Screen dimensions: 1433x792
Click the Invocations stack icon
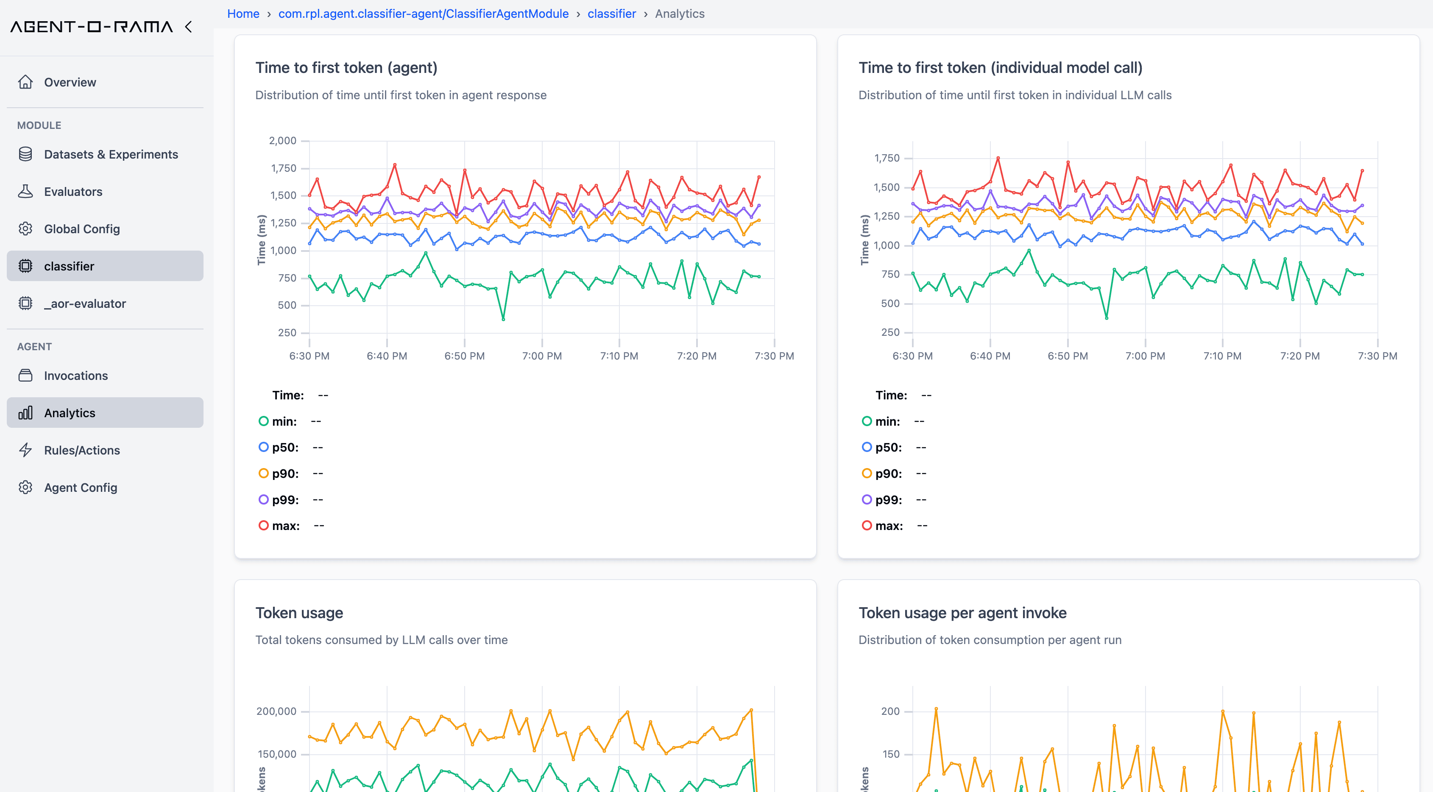[x=25, y=375]
